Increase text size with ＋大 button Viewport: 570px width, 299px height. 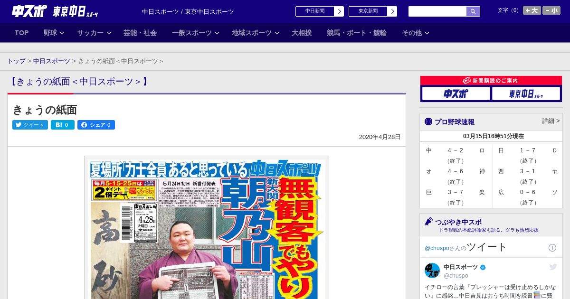point(532,10)
